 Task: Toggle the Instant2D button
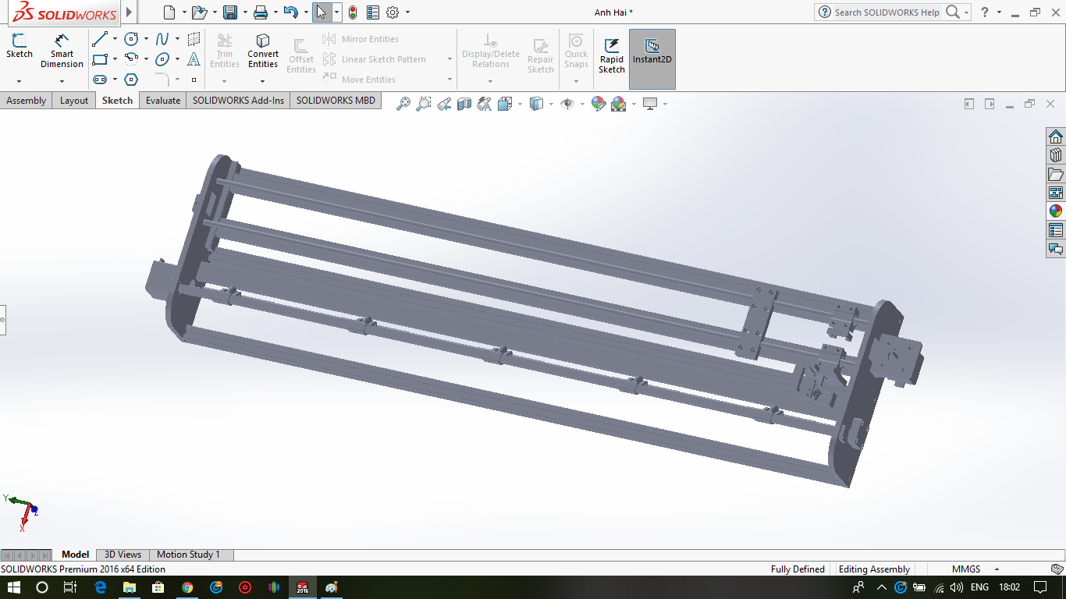[x=652, y=59]
